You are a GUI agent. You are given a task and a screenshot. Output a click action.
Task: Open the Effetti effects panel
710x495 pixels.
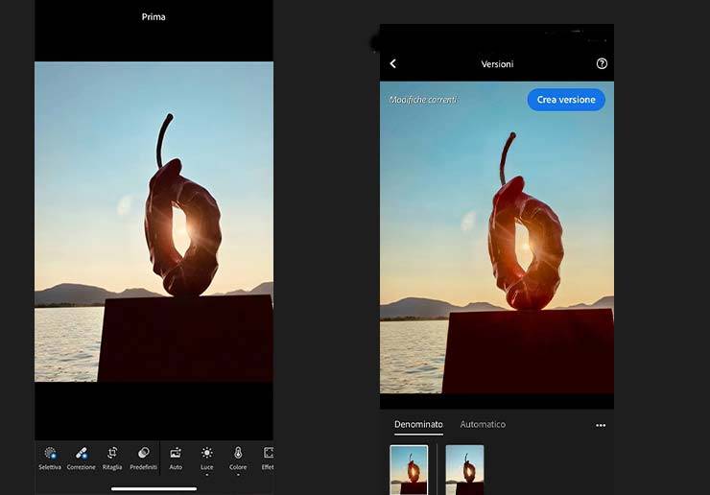click(x=268, y=457)
